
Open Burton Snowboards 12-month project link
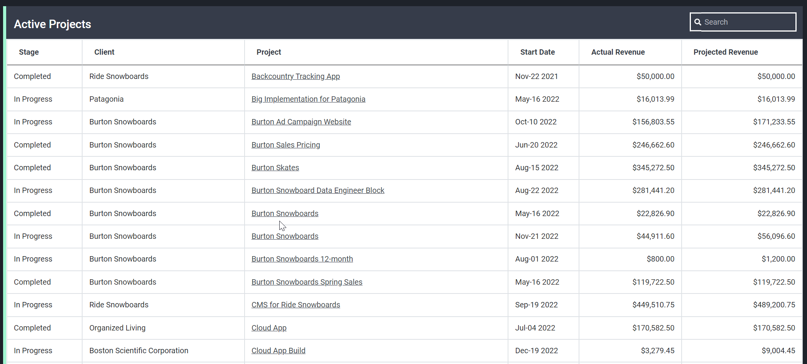click(x=302, y=259)
